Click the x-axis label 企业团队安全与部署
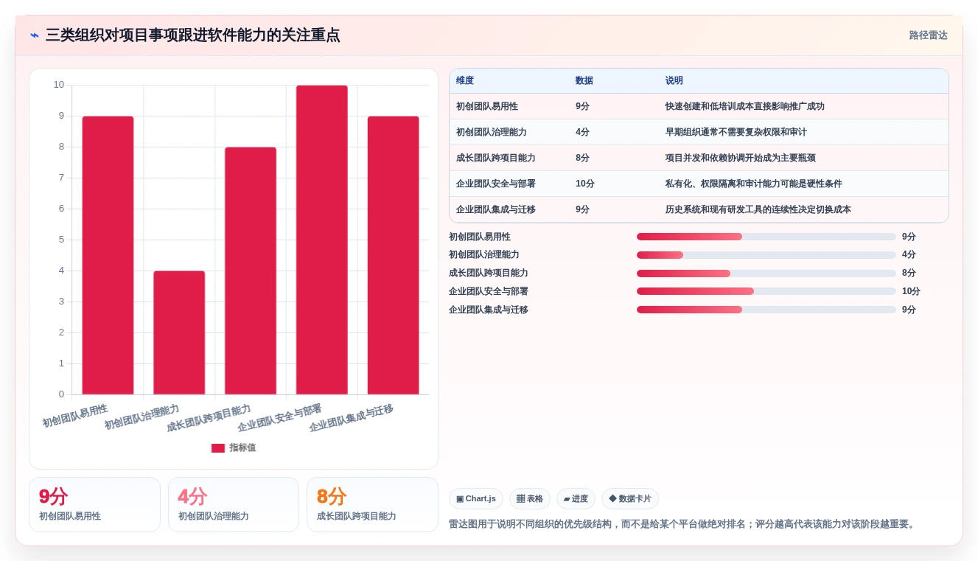 click(279, 418)
